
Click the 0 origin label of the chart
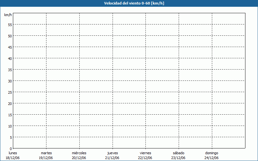coord(11,148)
